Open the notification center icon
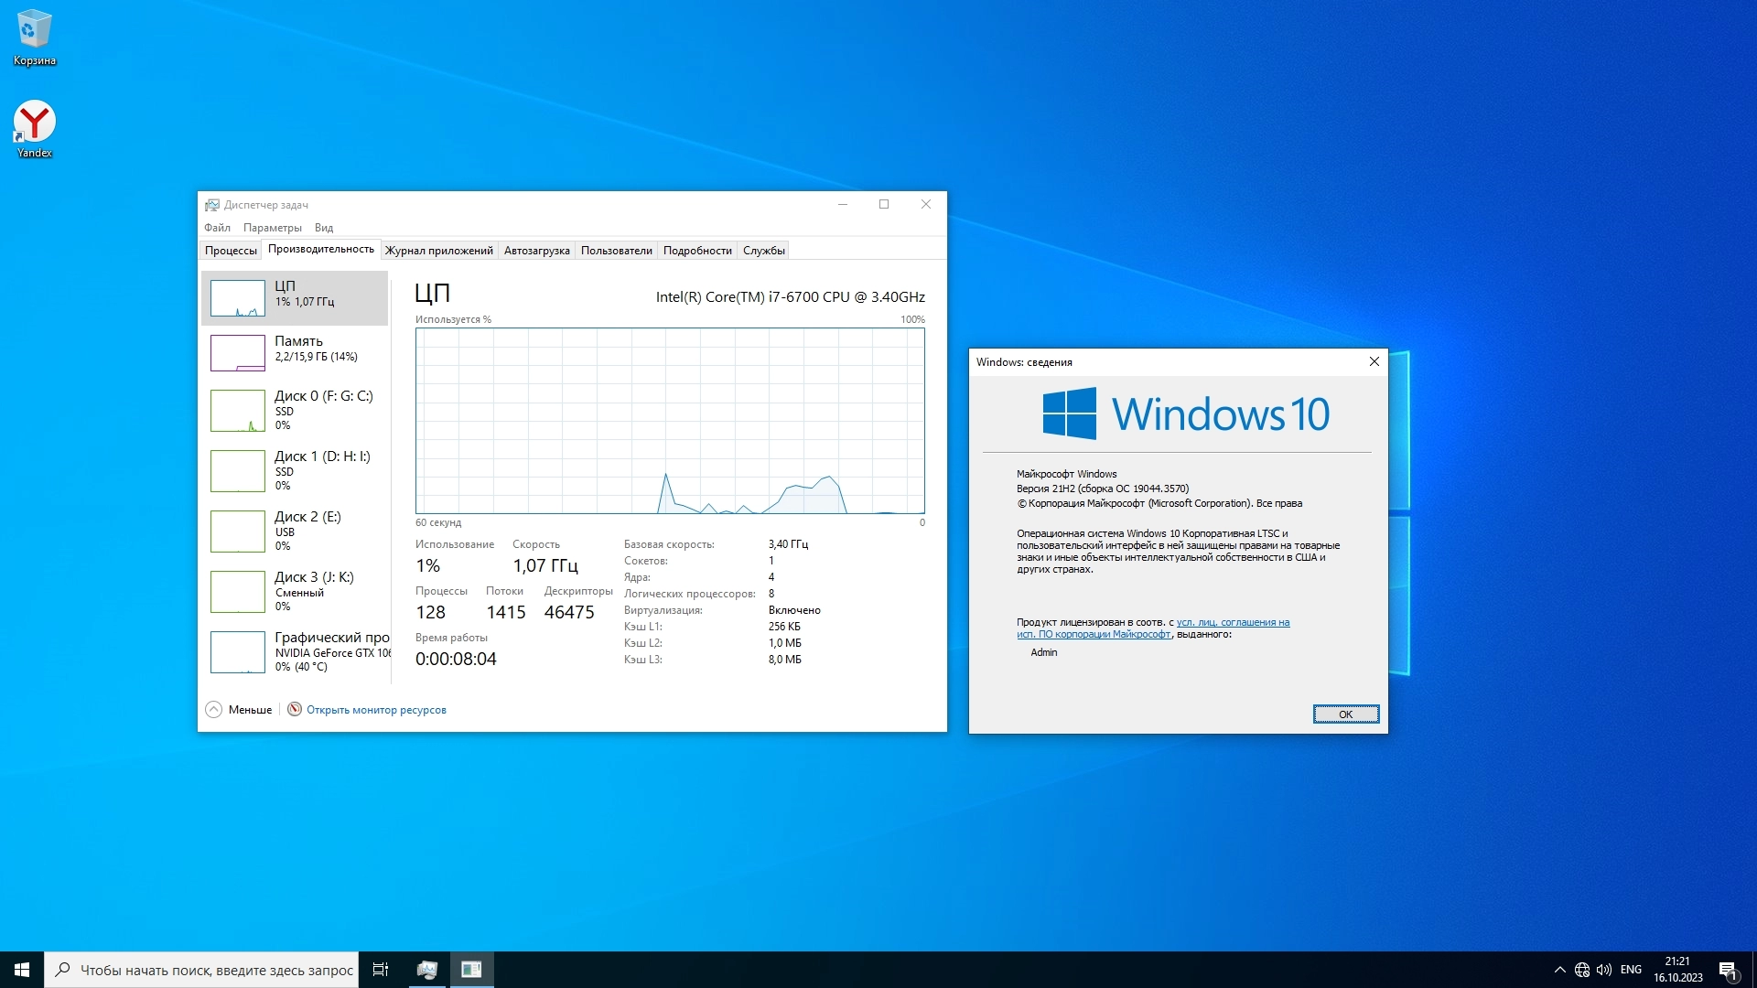The width and height of the screenshot is (1757, 988). (x=1728, y=970)
